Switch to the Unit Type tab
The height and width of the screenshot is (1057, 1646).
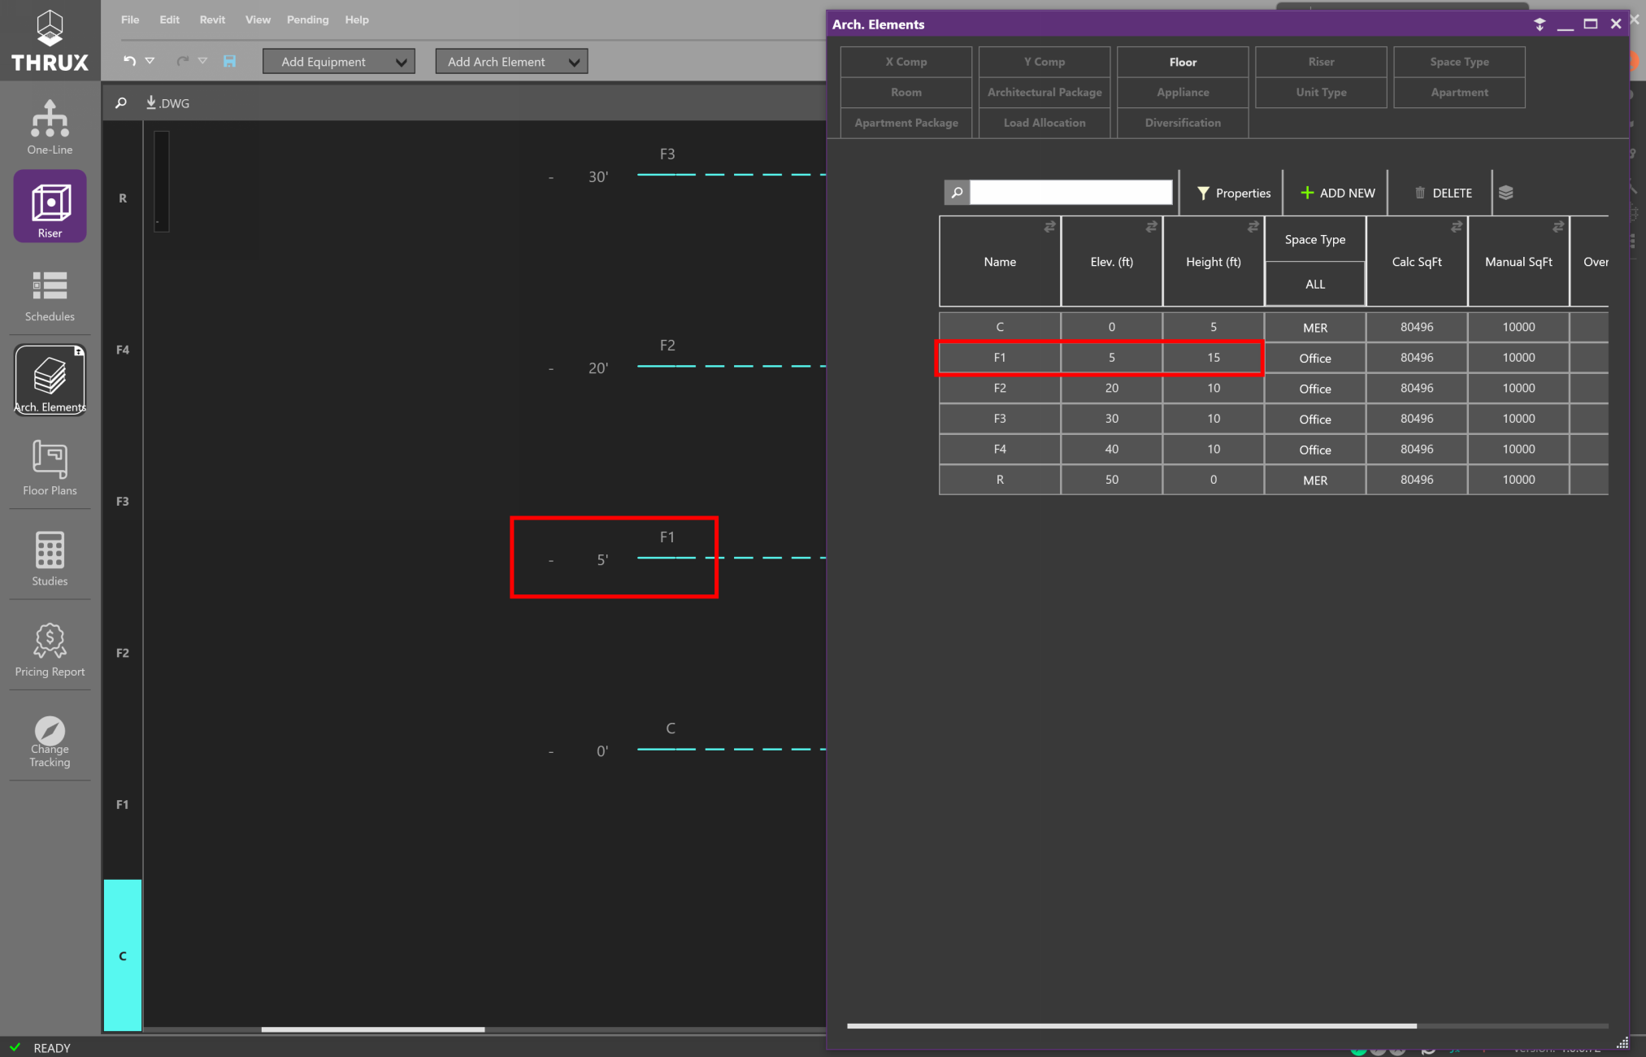pos(1321,93)
